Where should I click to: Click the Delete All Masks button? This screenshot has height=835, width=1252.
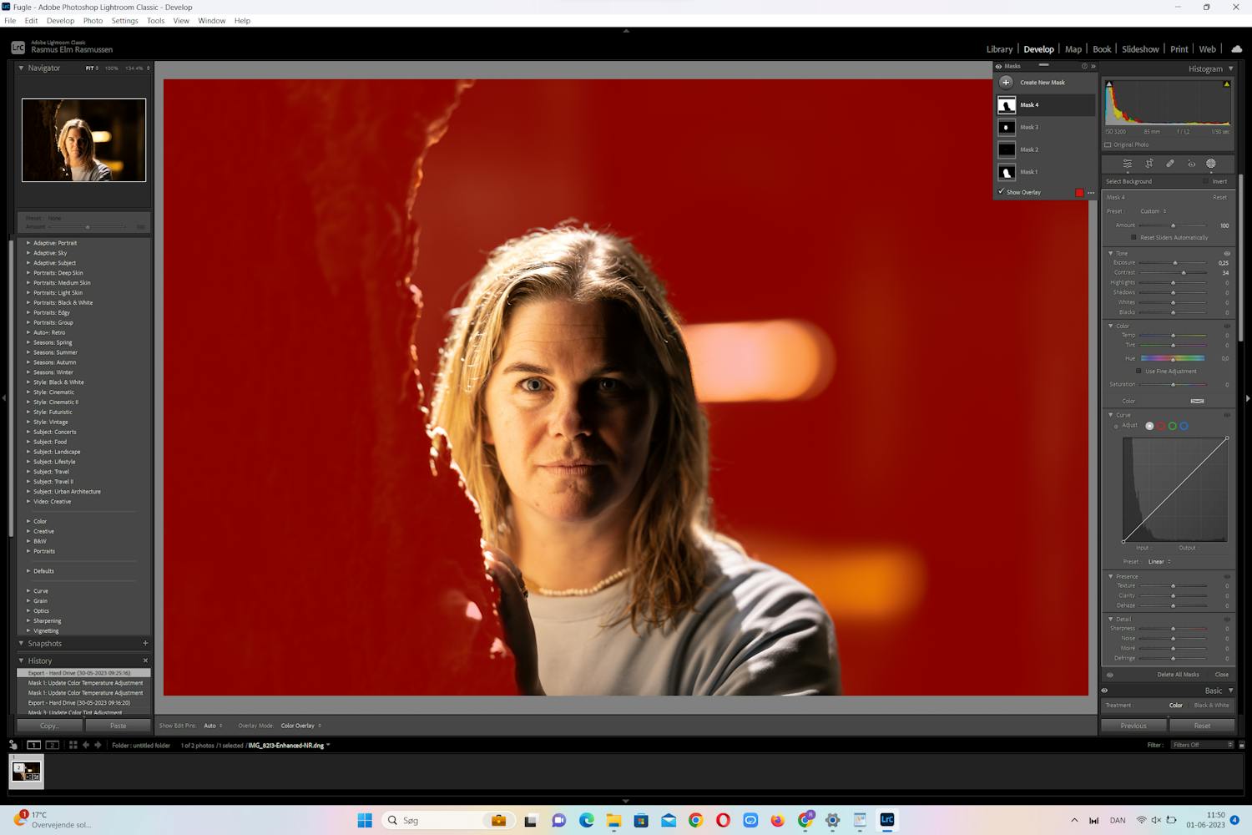1178,675
